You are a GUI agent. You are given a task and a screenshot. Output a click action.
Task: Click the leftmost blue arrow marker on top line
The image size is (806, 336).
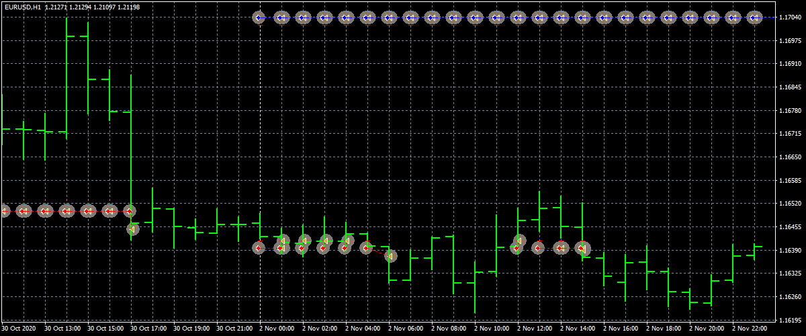[x=259, y=17]
